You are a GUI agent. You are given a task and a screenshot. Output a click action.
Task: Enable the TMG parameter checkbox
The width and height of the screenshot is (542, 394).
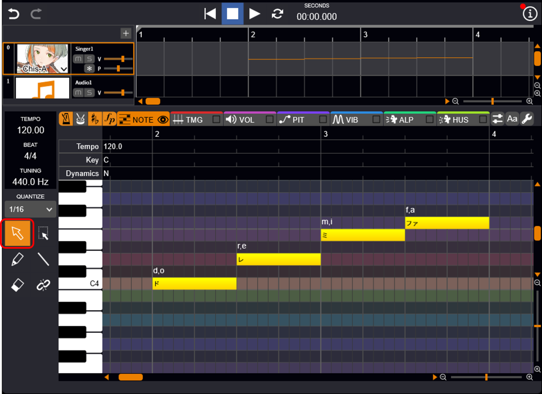pos(216,120)
